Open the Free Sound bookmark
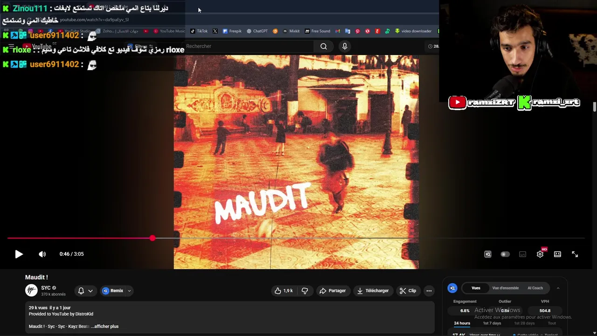Viewport: 597px width, 336px height. (318, 31)
